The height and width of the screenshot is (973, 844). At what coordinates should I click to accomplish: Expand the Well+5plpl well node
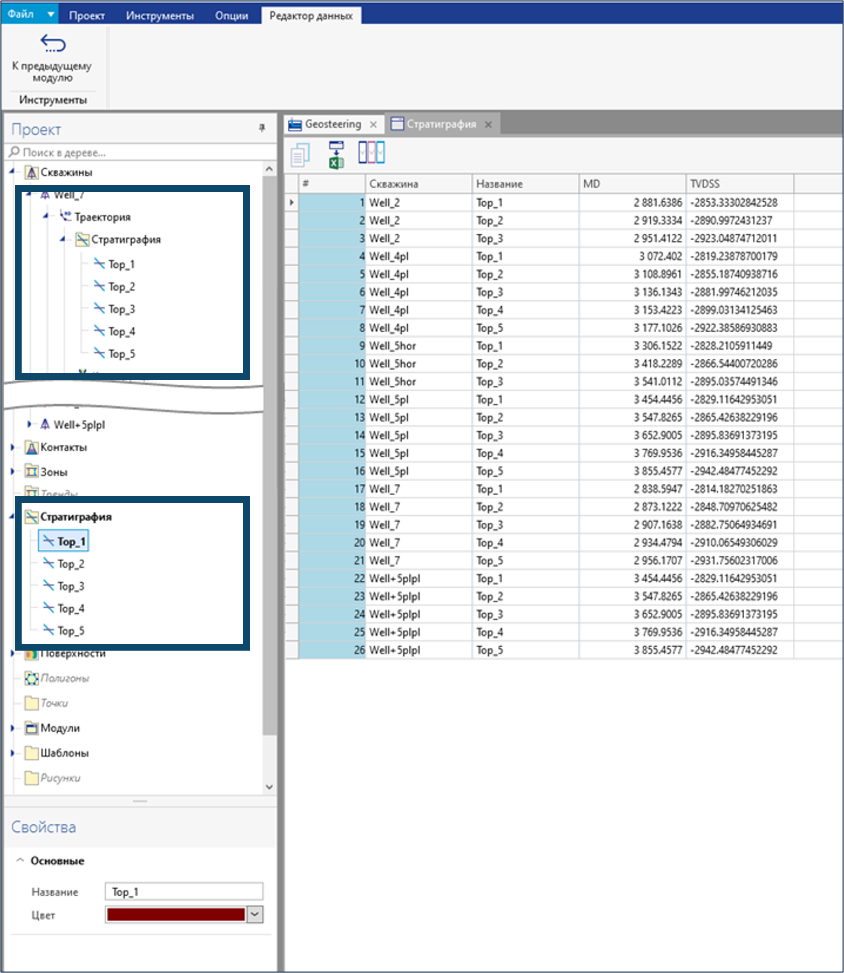tap(29, 424)
